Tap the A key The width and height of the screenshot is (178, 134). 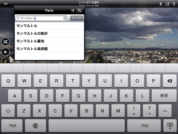(x=15, y=96)
